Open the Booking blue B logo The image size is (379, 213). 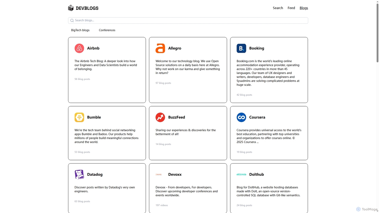(241, 48)
